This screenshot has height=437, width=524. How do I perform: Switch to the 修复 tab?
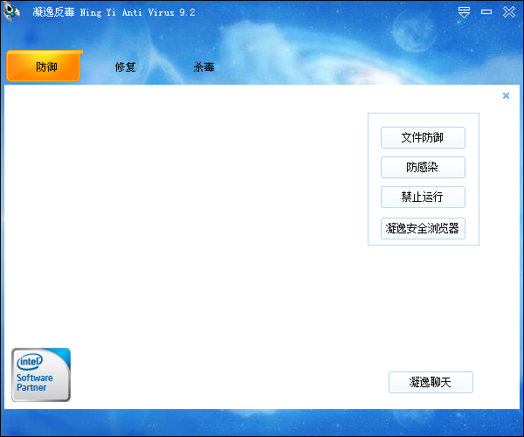pos(125,67)
